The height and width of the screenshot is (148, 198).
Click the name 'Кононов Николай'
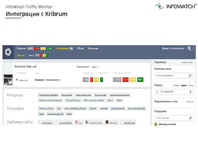point(25,66)
